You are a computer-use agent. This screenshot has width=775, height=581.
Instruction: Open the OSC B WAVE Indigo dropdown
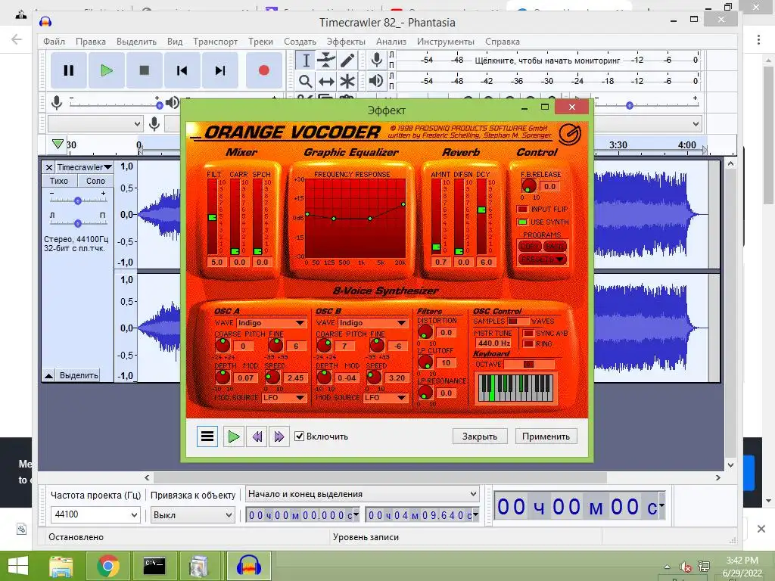tap(372, 322)
